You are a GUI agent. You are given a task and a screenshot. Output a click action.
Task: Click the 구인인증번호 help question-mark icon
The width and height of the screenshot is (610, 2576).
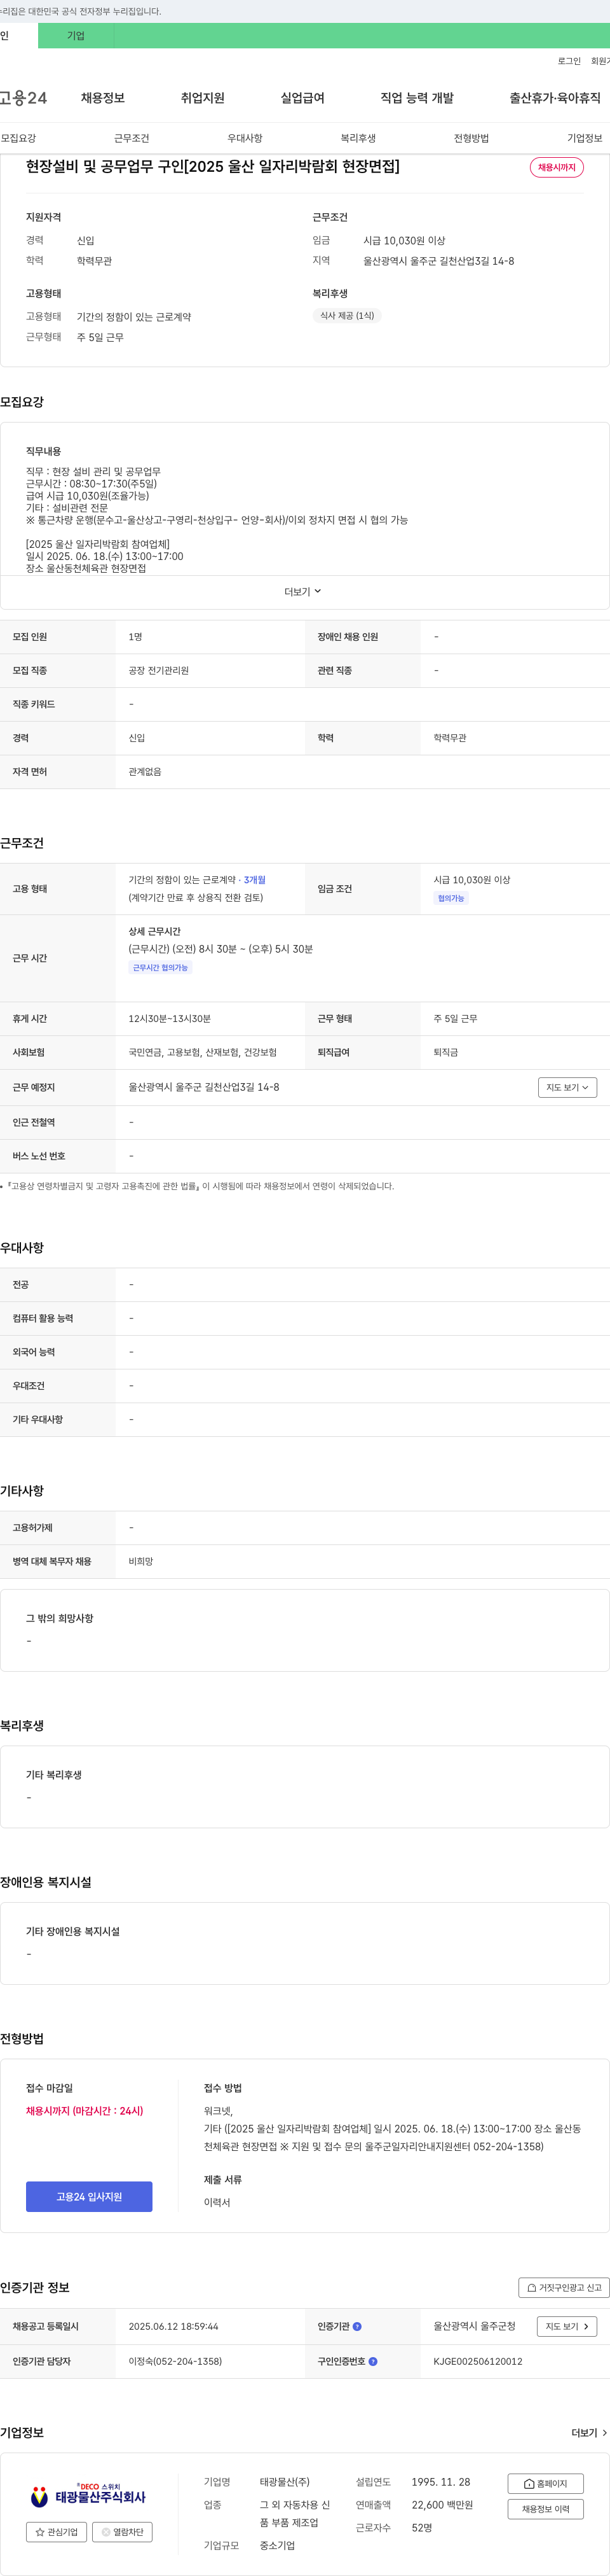click(374, 2361)
